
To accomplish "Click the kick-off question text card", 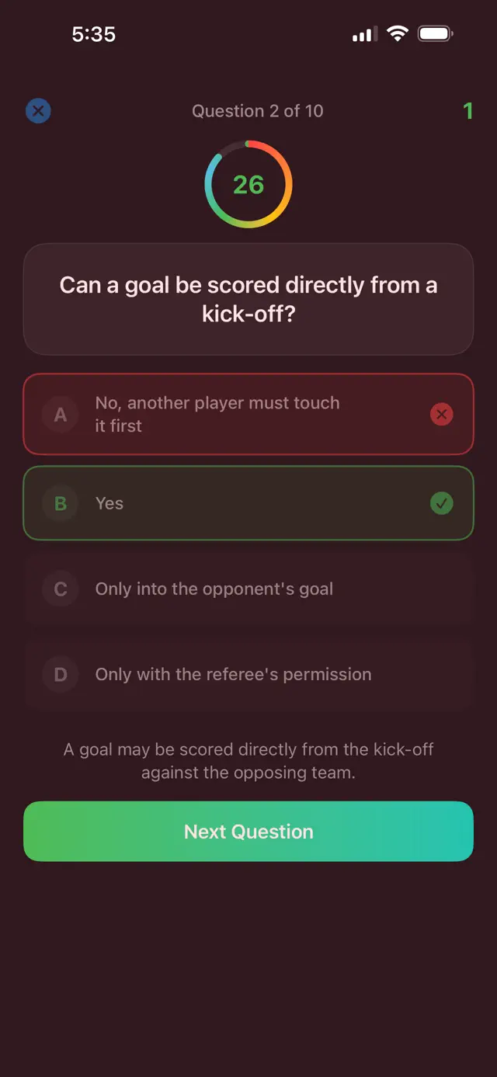I will (x=248, y=300).
